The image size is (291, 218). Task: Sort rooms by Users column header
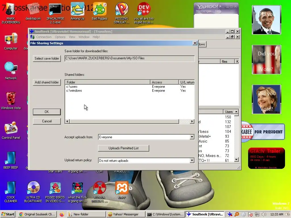coord(229,112)
